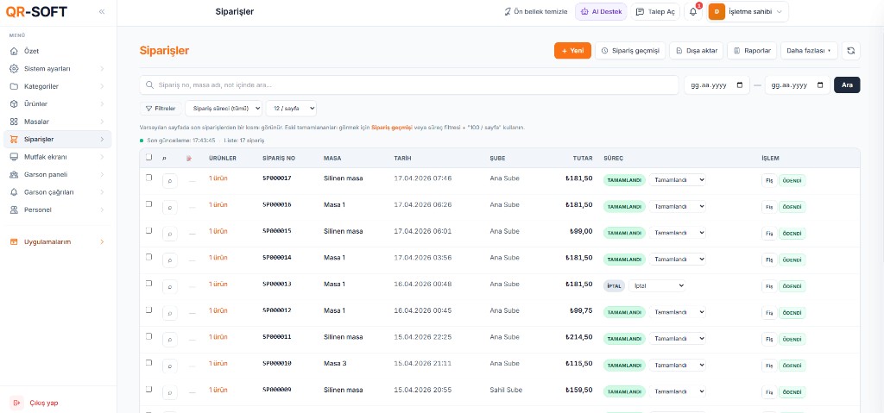The width and height of the screenshot is (884, 413).
Task: Clear cache with Ön bellek temizle
Action: point(535,11)
